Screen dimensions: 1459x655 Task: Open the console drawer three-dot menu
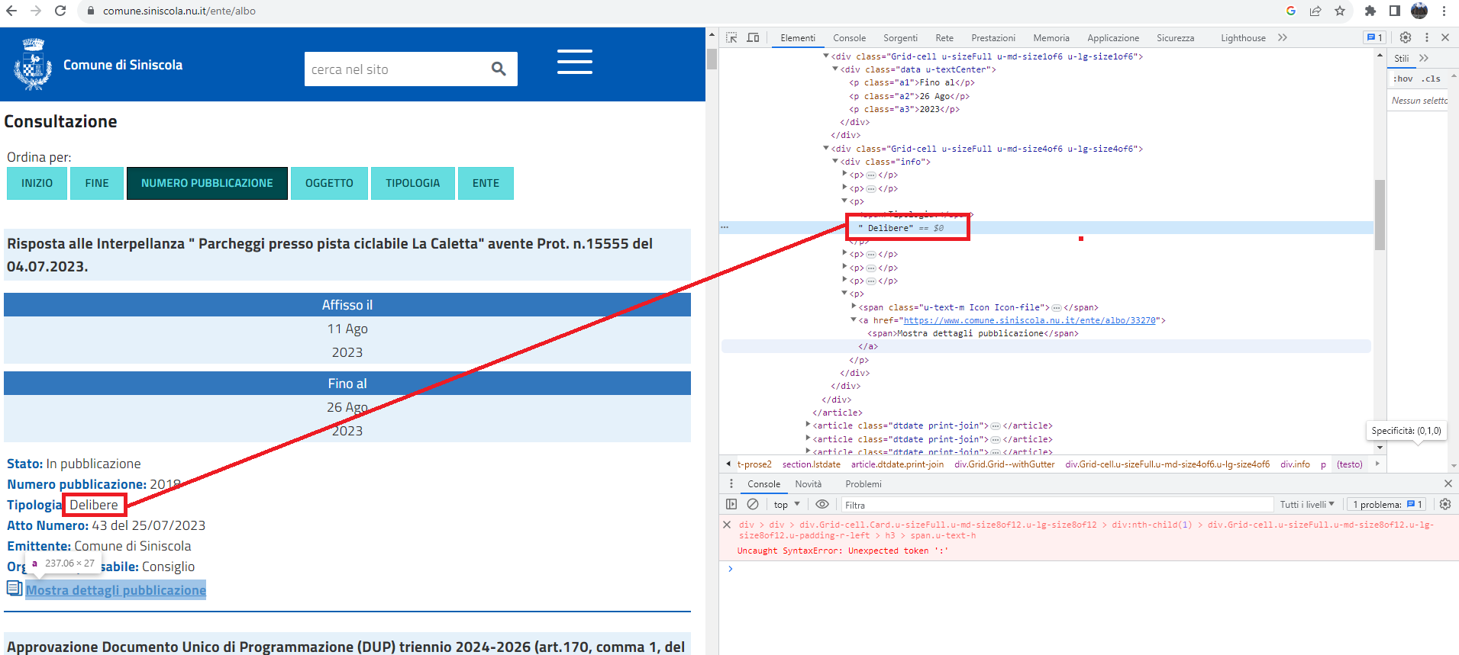pyautogui.click(x=731, y=483)
